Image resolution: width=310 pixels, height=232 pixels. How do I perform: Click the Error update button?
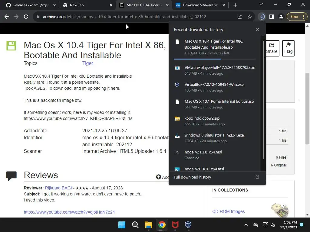[297, 17]
